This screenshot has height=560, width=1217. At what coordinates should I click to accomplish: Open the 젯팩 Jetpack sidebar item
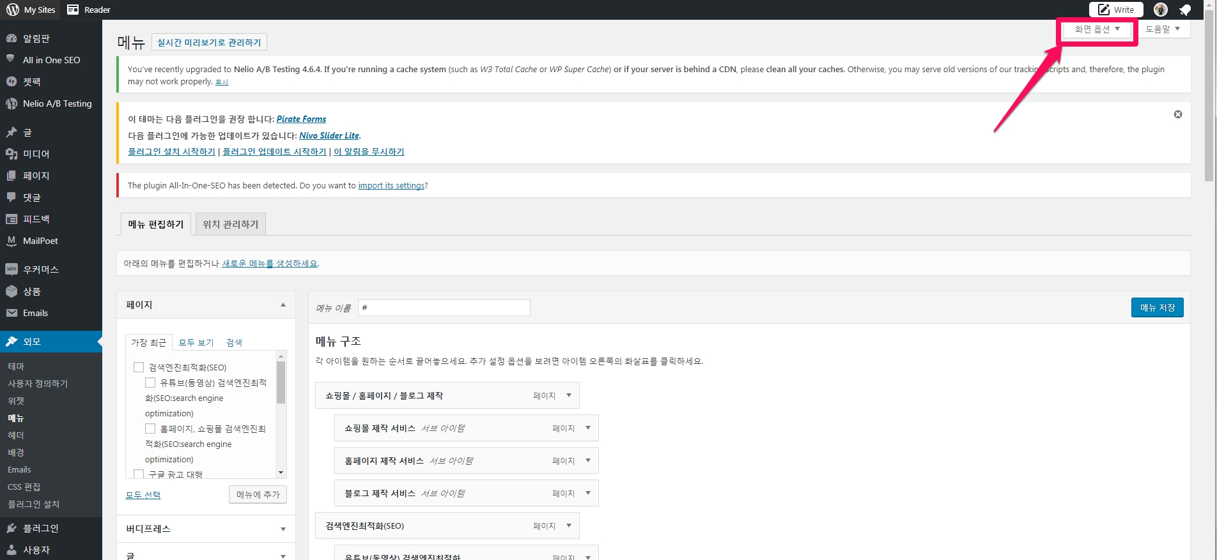point(51,82)
